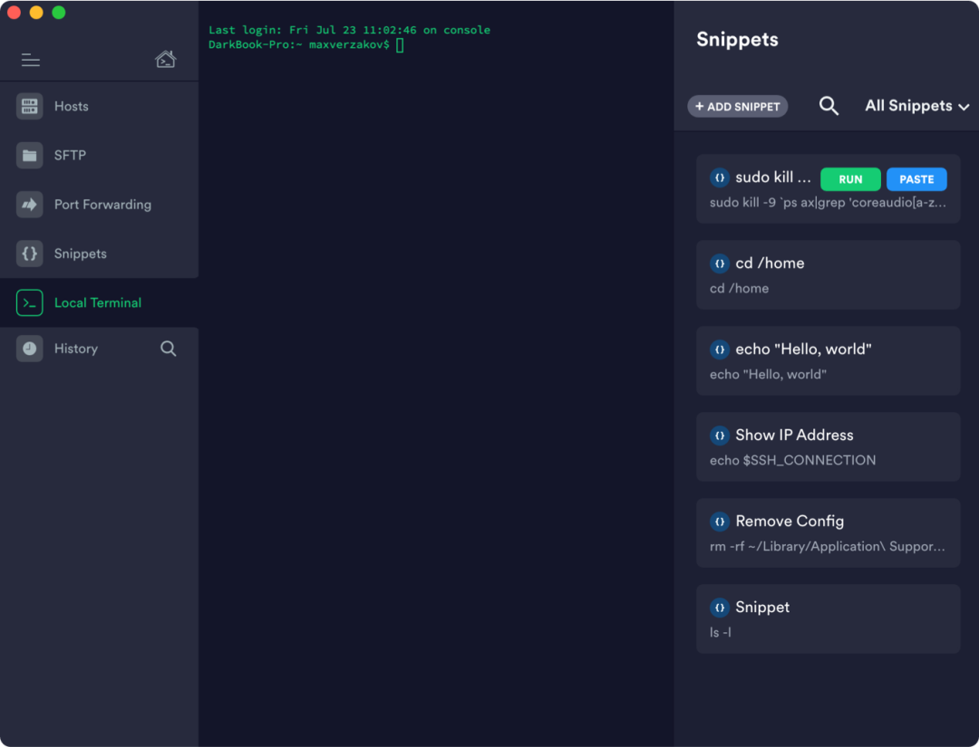Image resolution: width=979 pixels, height=747 pixels.
Task: Open the All Snippets dropdown
Action: (916, 106)
